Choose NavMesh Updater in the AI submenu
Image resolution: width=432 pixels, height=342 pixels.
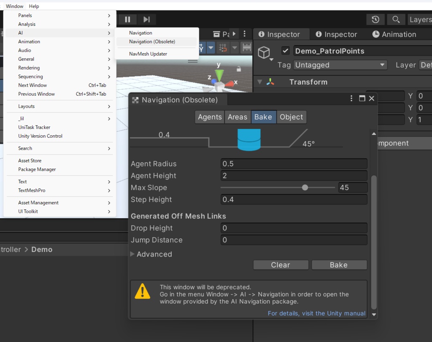pos(157,54)
